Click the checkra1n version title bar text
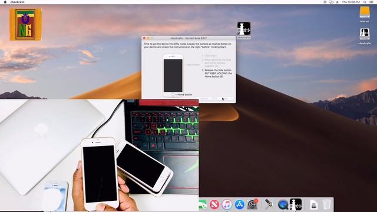 pyautogui.click(x=188, y=38)
